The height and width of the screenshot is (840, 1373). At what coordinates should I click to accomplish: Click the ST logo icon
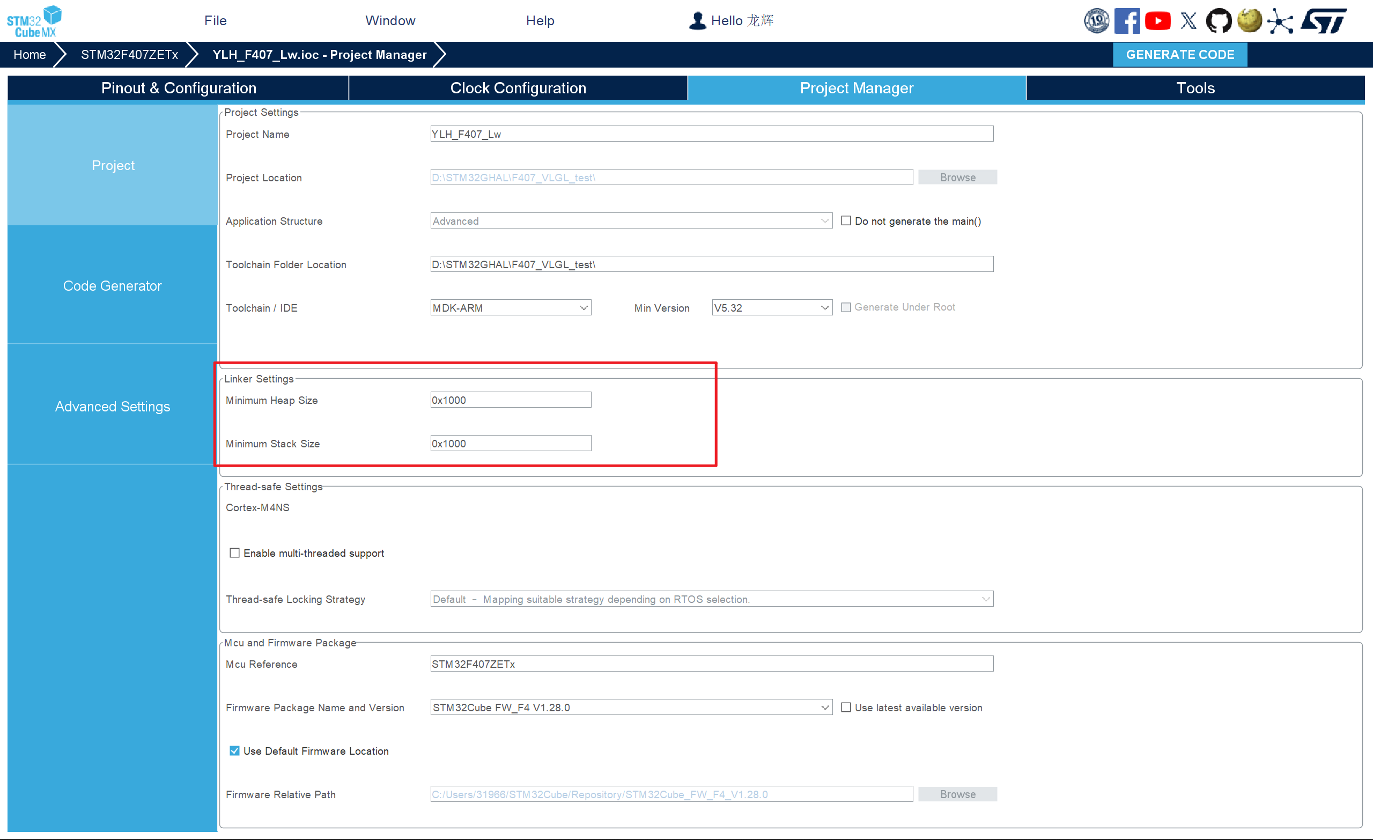coord(1324,21)
